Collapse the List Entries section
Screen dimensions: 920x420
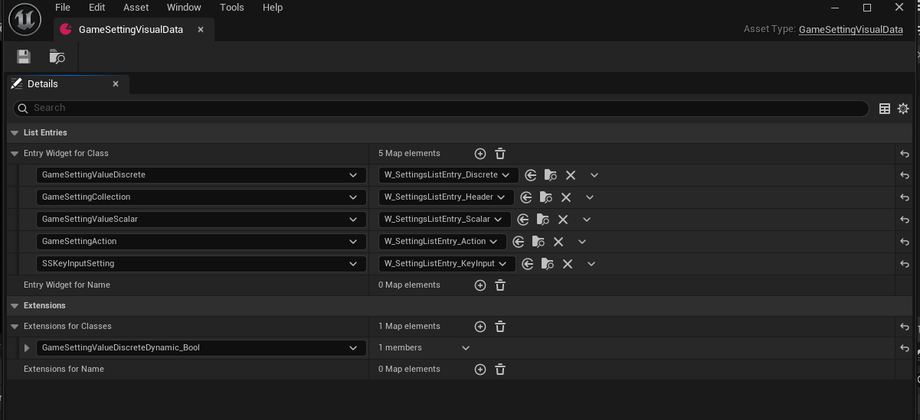point(15,133)
